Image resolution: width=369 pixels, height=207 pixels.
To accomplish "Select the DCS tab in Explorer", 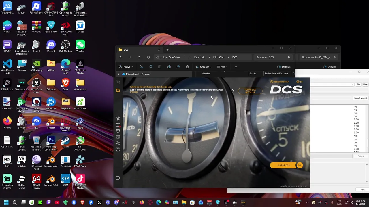I will [139, 50].
